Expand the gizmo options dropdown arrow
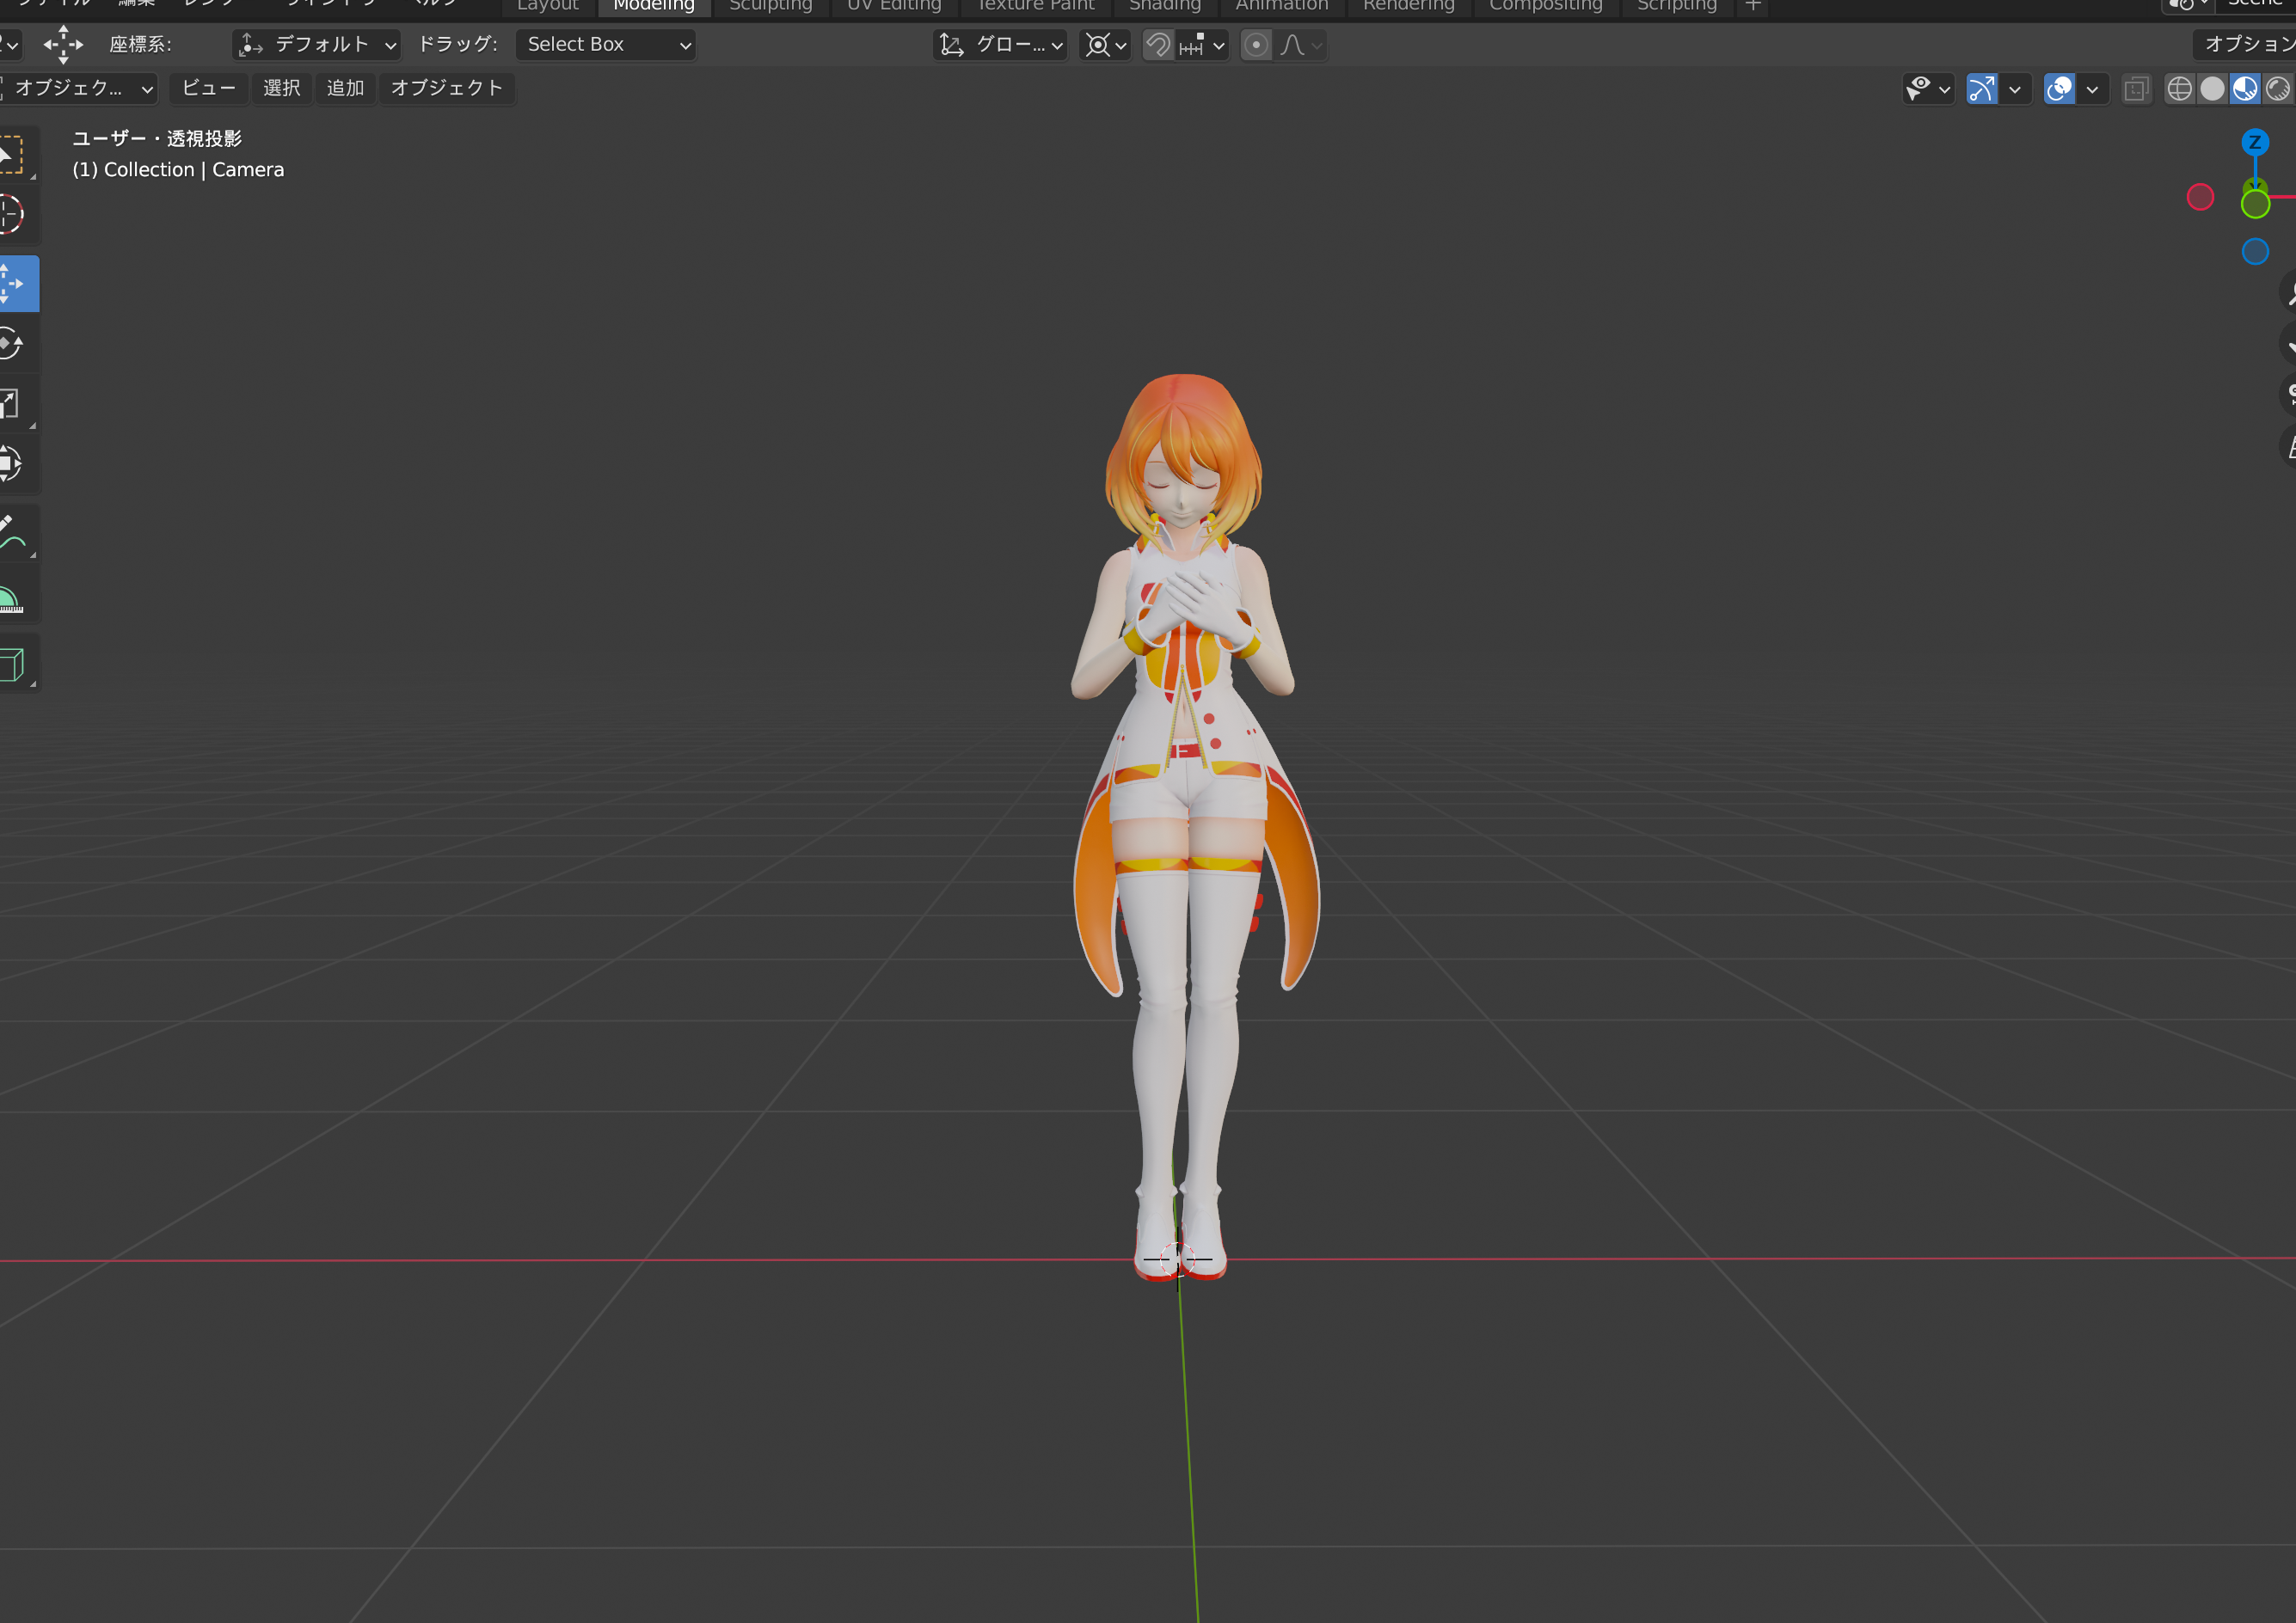2296x1623 pixels. 2015,89
